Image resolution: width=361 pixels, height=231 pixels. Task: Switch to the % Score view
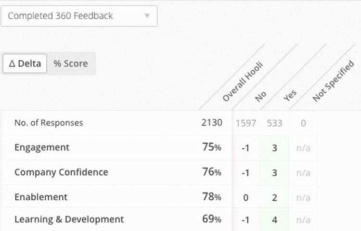tap(71, 64)
